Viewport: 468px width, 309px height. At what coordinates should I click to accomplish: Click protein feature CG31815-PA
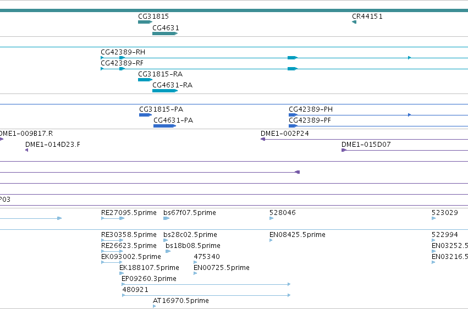pyautogui.click(x=161, y=109)
